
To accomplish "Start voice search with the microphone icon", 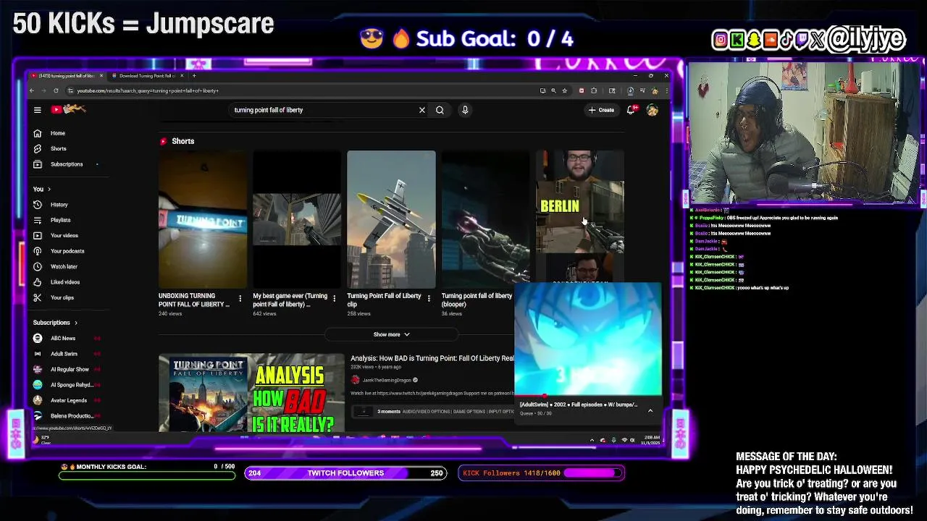I will (x=465, y=110).
